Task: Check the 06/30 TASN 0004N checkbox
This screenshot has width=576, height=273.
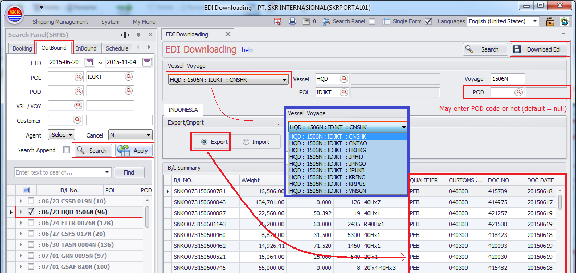Action: click(x=31, y=245)
